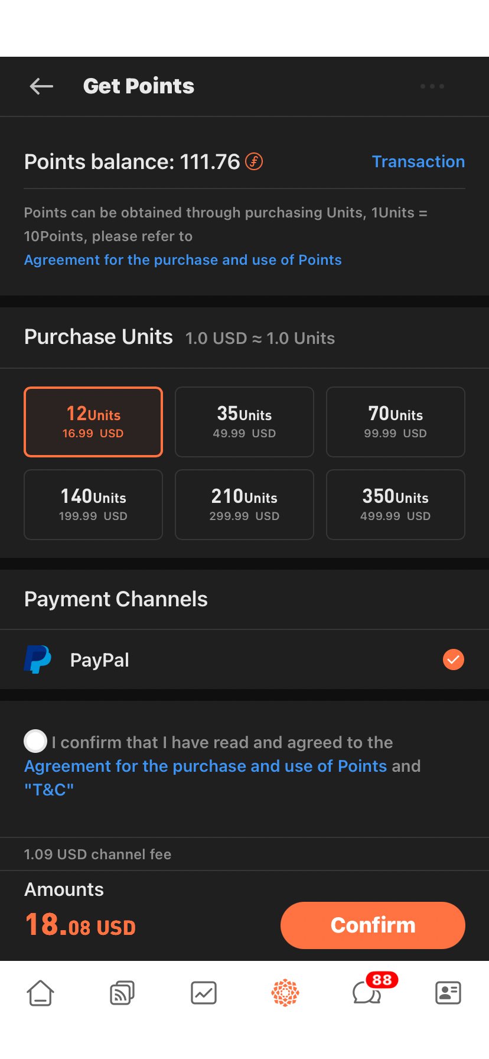Viewport: 489px width, 1059px height.
Task: Tap the orange points coin icon
Action: click(x=254, y=161)
